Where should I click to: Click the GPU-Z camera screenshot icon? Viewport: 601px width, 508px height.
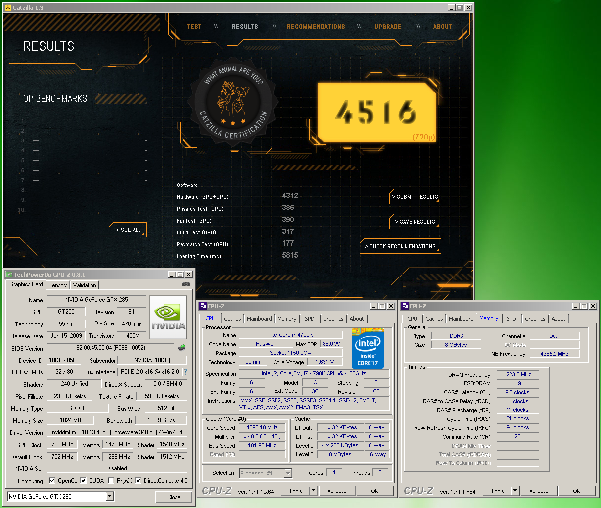186,284
